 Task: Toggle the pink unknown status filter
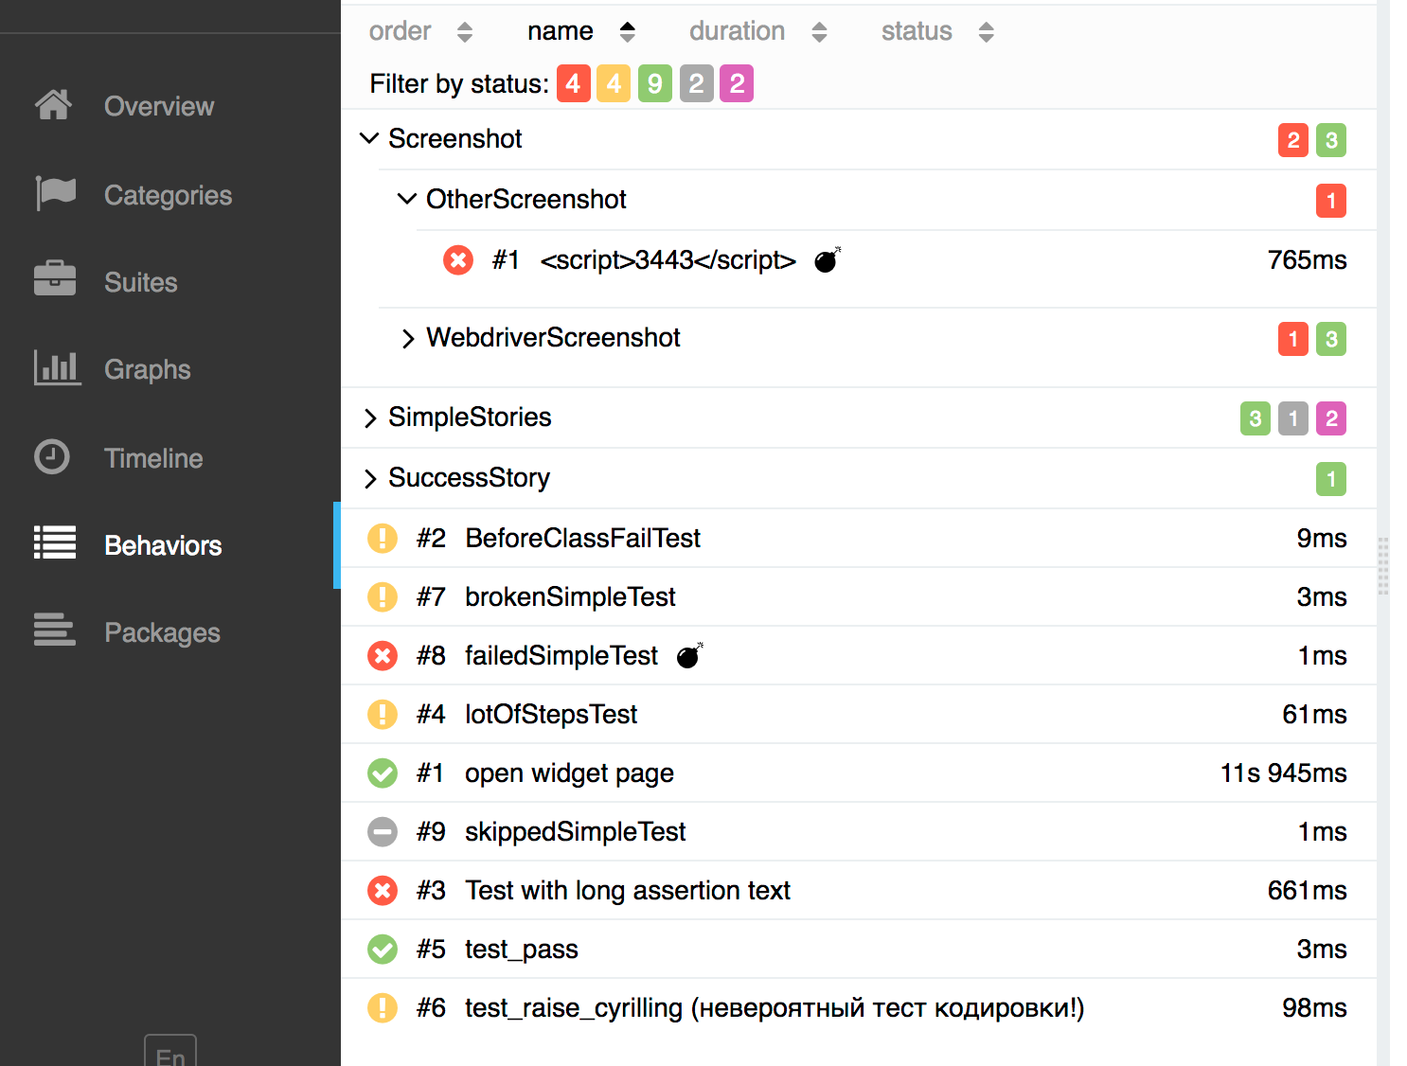[737, 83]
